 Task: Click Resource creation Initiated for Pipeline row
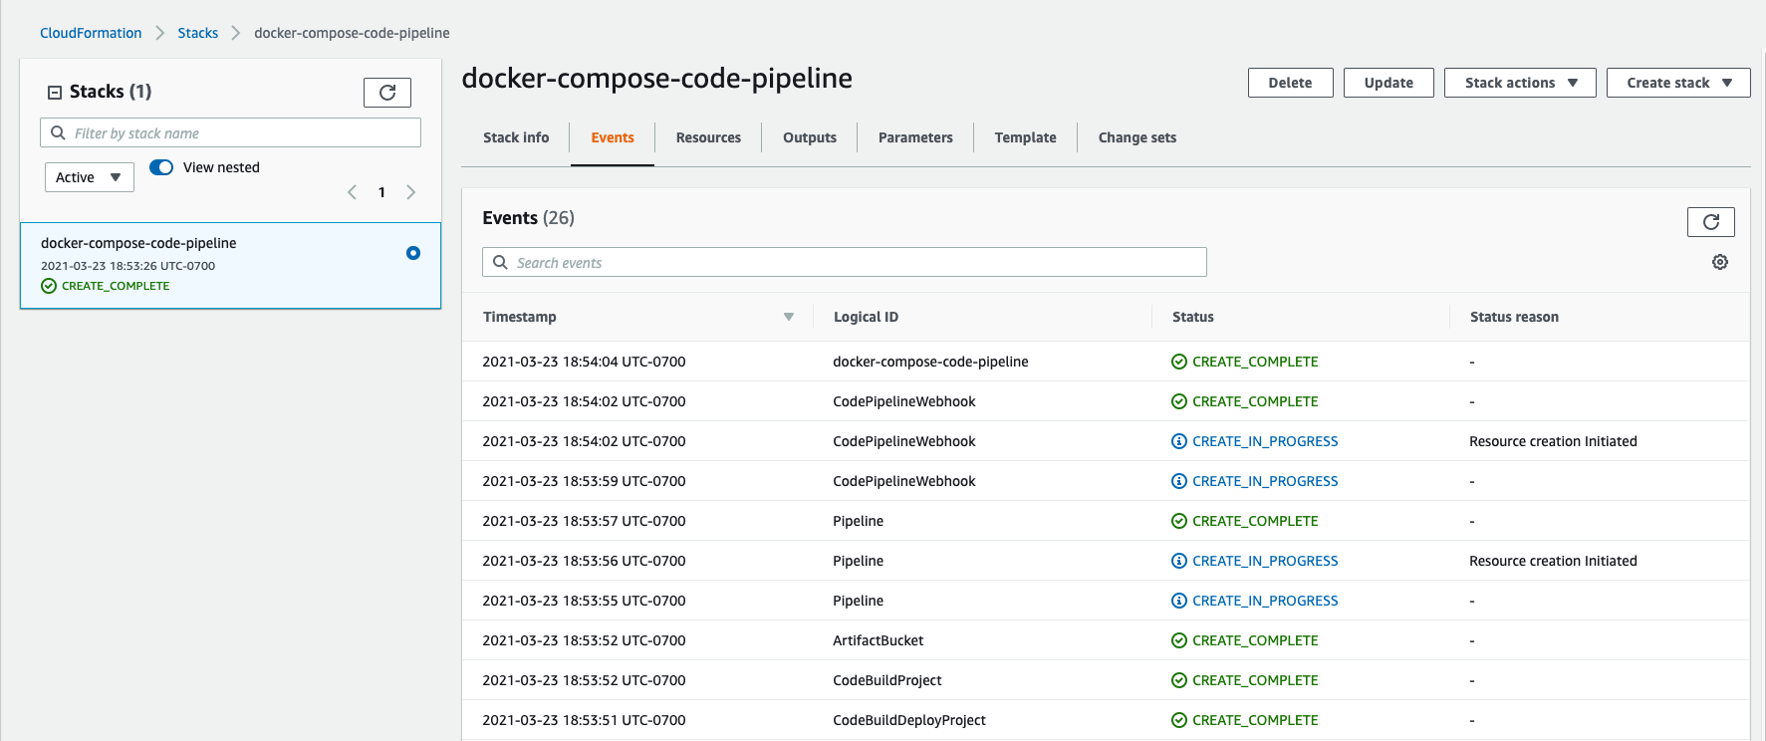coord(1553,561)
